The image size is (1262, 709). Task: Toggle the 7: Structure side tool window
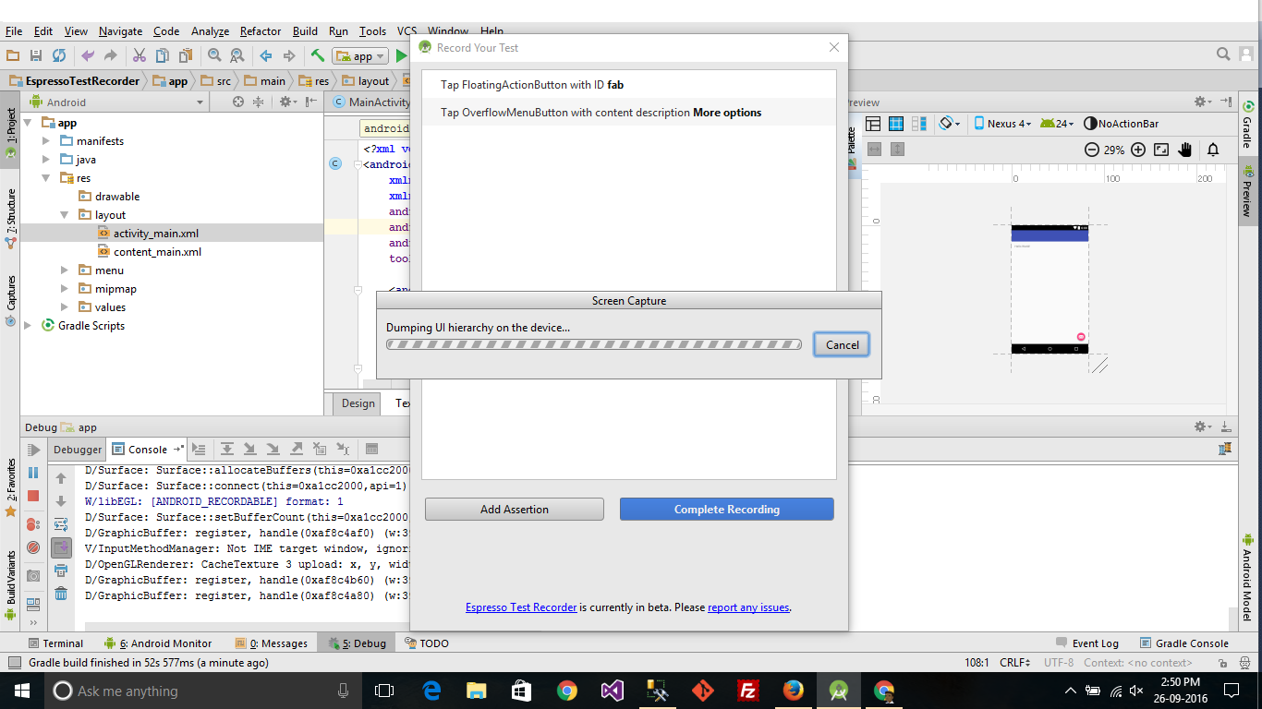pyautogui.click(x=11, y=220)
